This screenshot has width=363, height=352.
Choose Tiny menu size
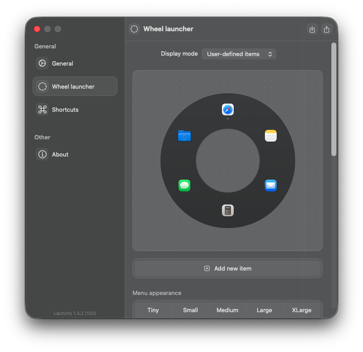(153, 310)
